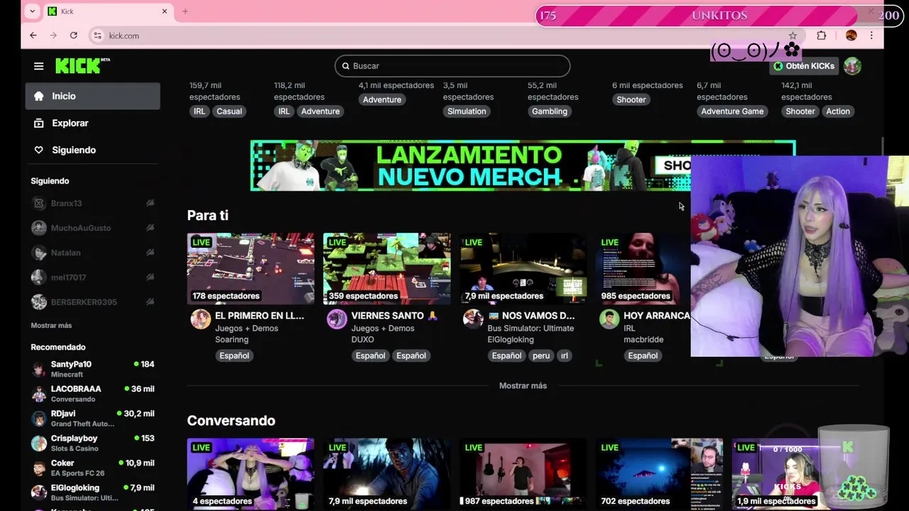909x511 pixels.
Task: Toggle notifications icon for MuchoAuGusto
Action: tap(150, 228)
